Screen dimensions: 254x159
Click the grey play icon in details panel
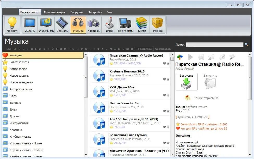tap(190, 57)
